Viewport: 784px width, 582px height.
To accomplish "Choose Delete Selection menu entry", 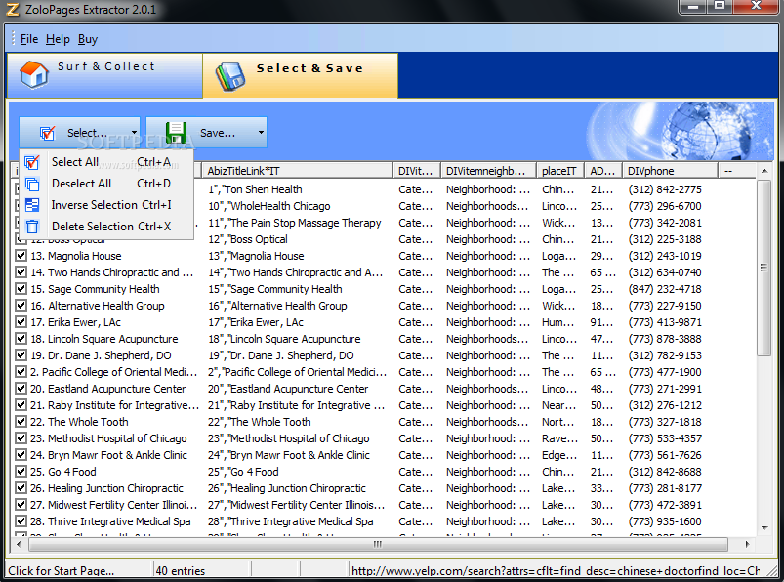I will pyautogui.click(x=106, y=227).
